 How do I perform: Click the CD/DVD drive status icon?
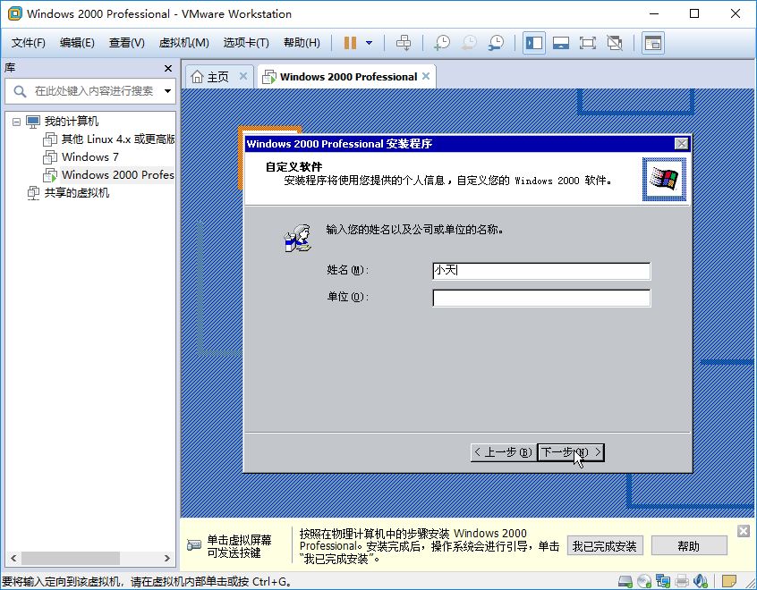tap(644, 581)
